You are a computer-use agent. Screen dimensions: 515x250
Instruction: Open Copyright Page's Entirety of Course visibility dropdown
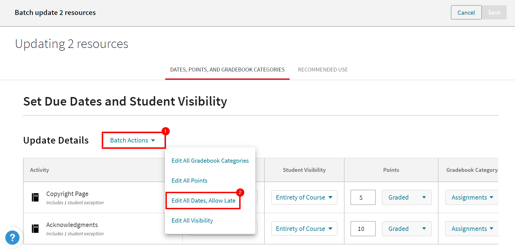304,197
